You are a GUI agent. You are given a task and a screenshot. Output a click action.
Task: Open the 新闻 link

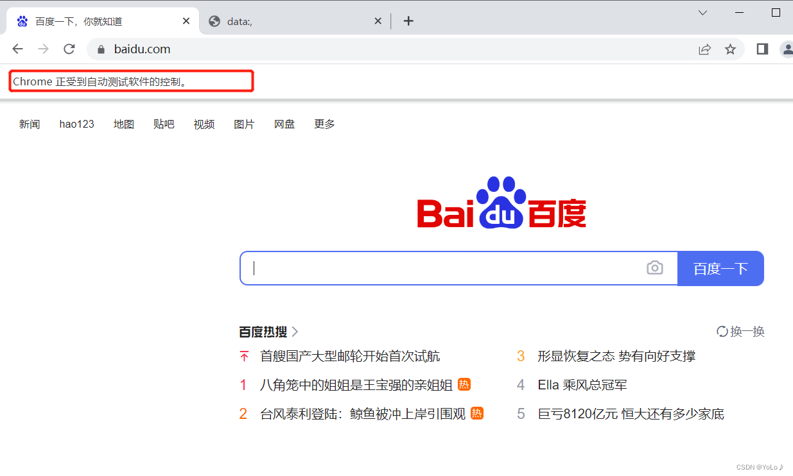pyautogui.click(x=30, y=124)
